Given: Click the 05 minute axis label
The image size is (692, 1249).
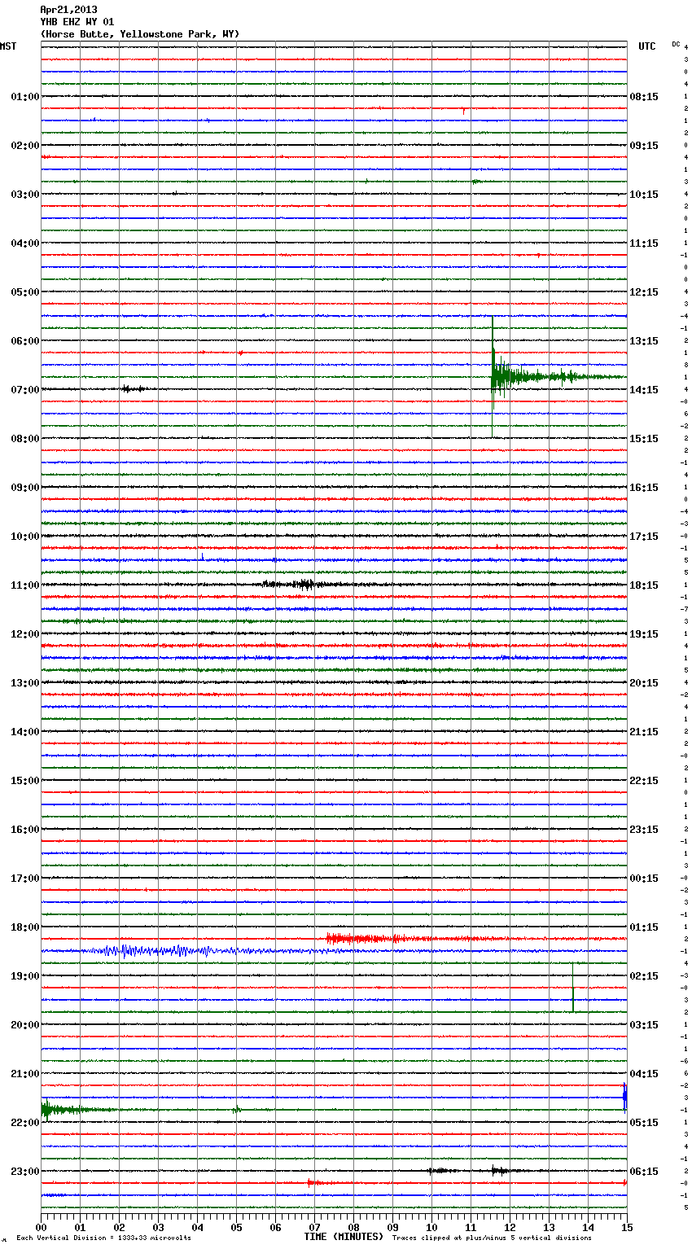Looking at the screenshot, I should pos(237,1227).
